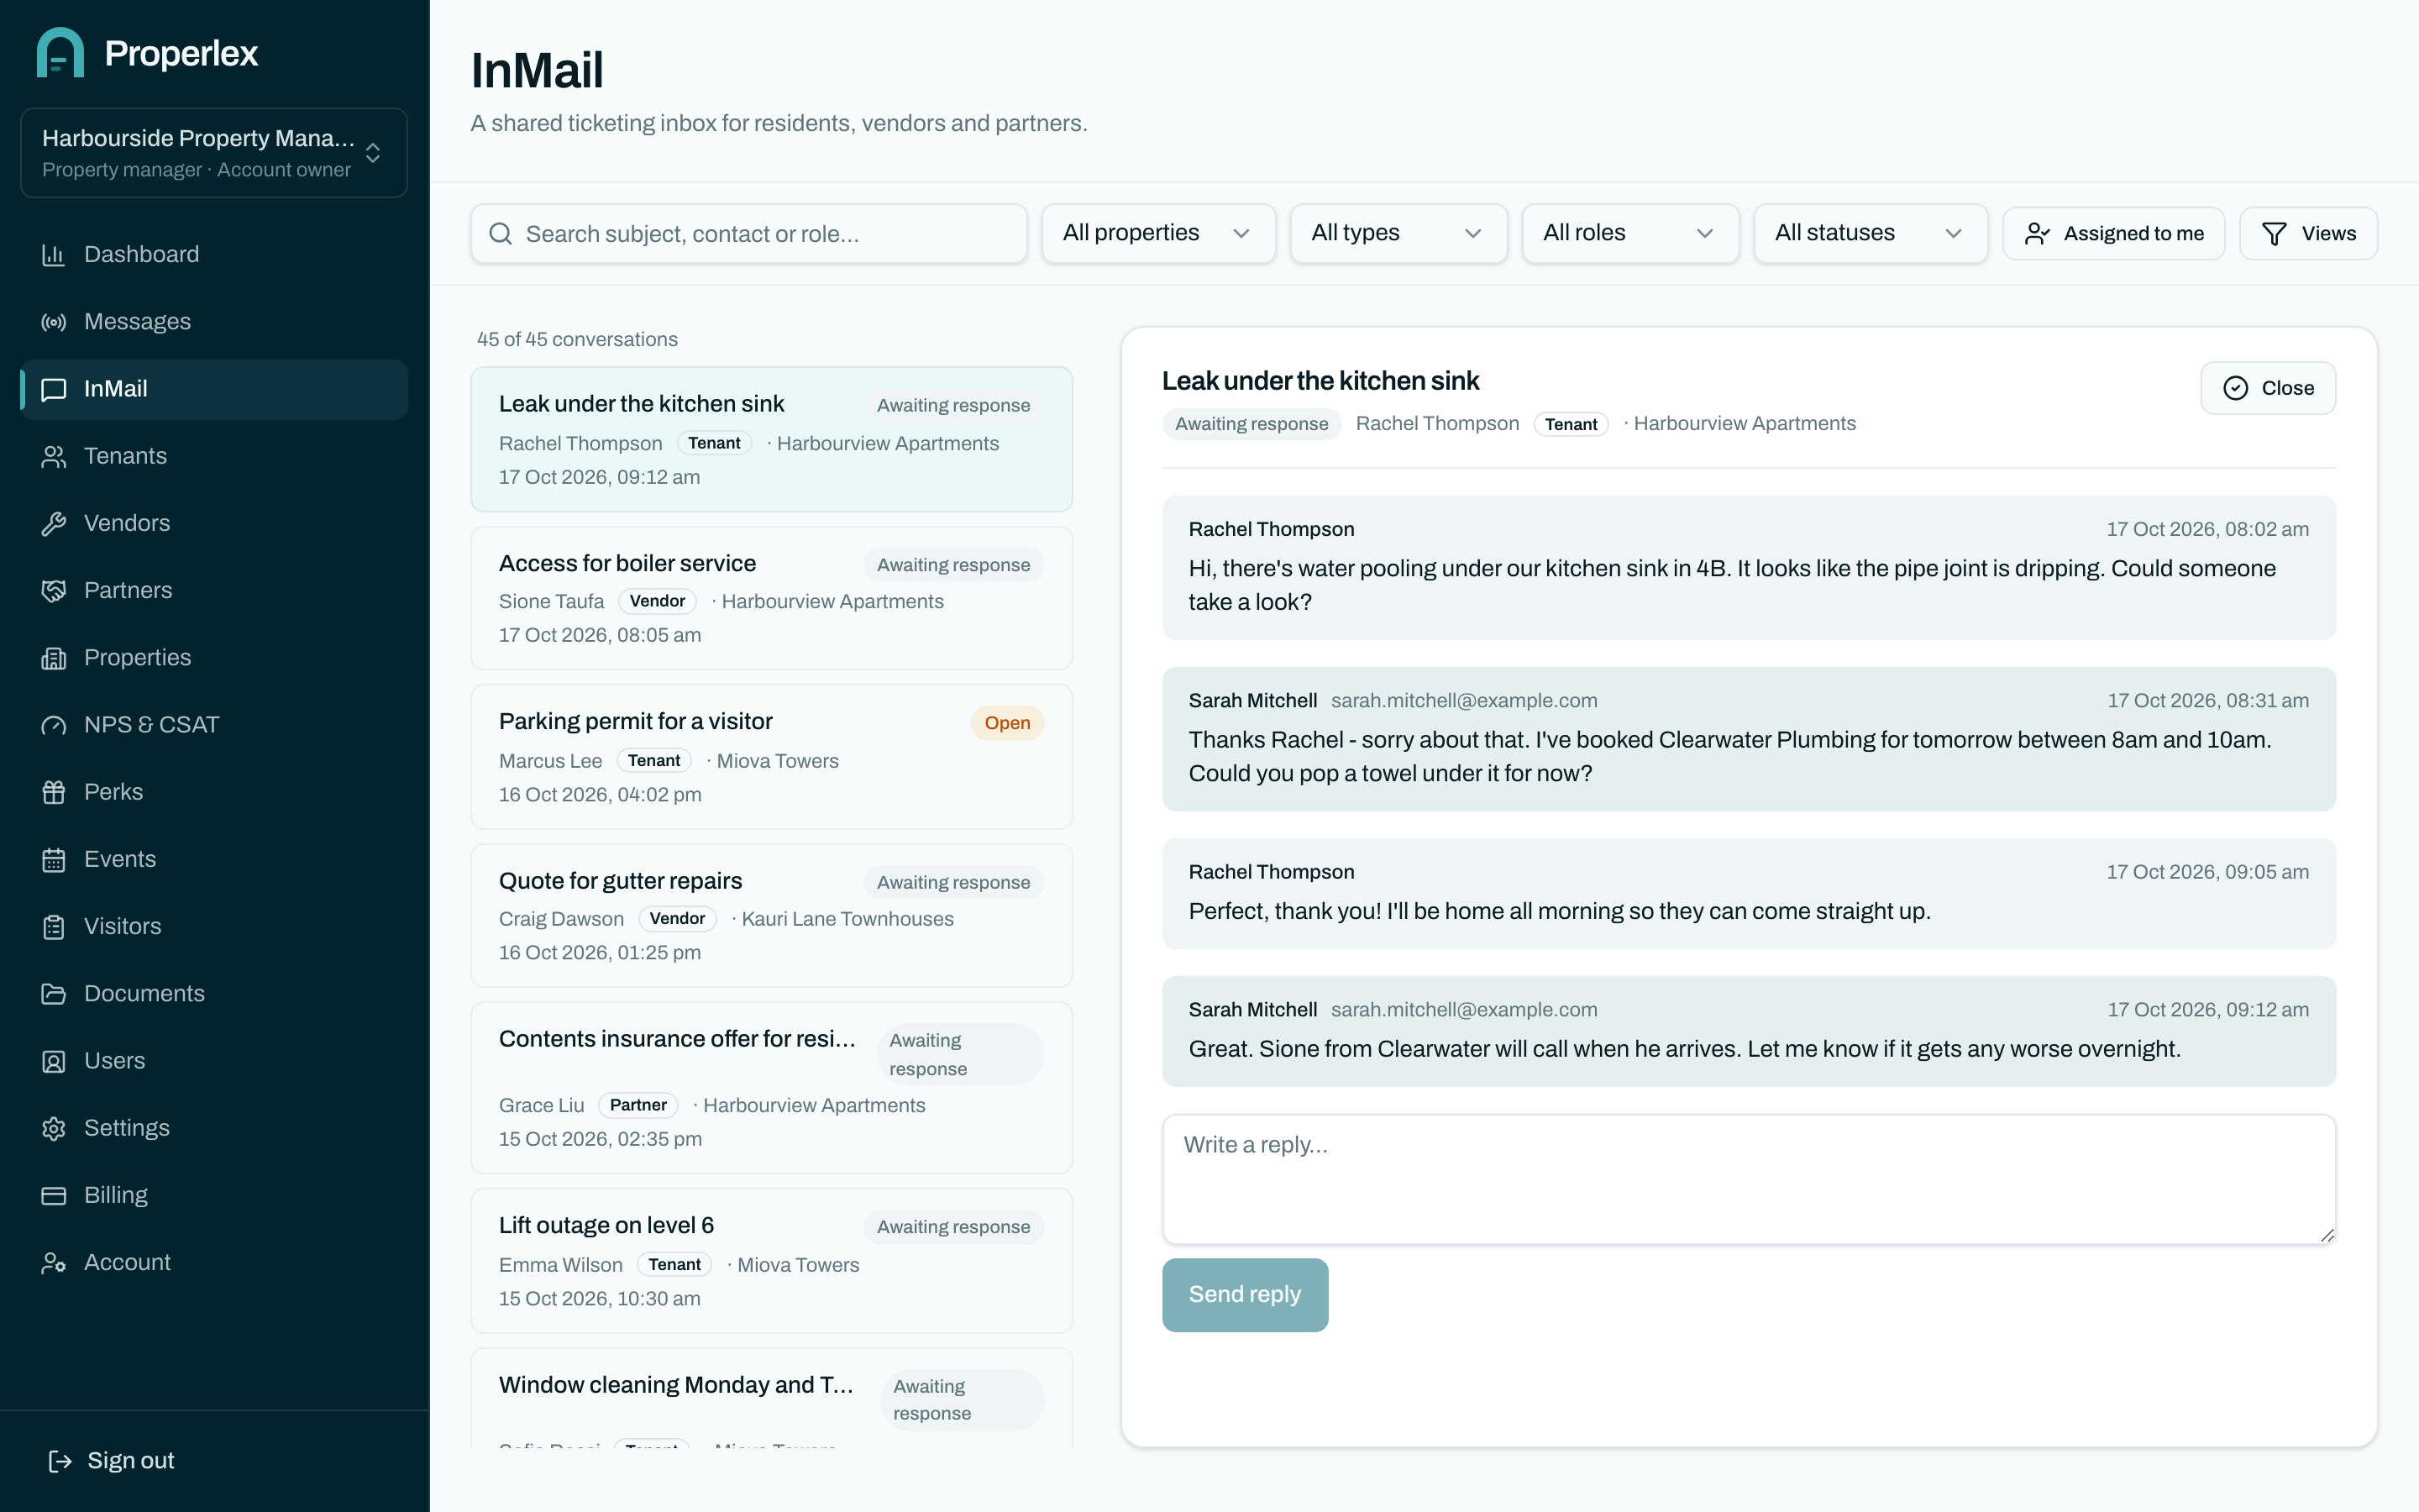The height and width of the screenshot is (1512, 2419).
Task: Click the Events calendar icon
Action: [x=53, y=859]
